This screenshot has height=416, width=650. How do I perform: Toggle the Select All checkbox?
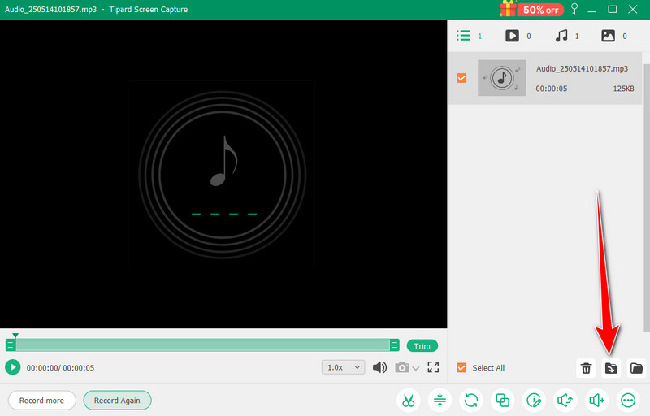point(461,367)
